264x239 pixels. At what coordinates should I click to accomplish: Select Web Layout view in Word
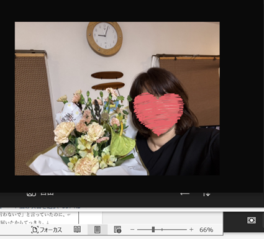click(x=117, y=230)
